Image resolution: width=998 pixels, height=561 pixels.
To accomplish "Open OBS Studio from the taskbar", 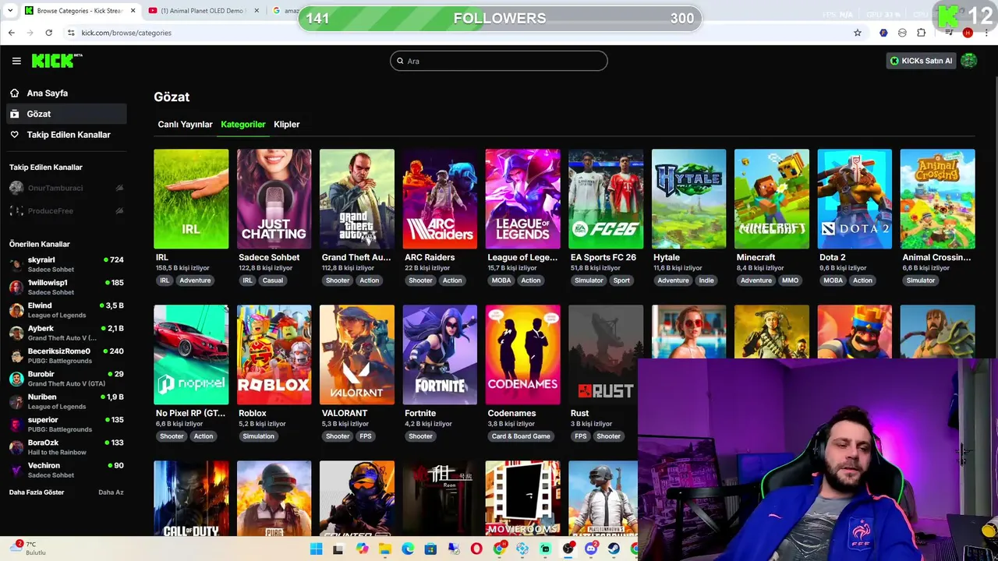I will [x=568, y=549].
